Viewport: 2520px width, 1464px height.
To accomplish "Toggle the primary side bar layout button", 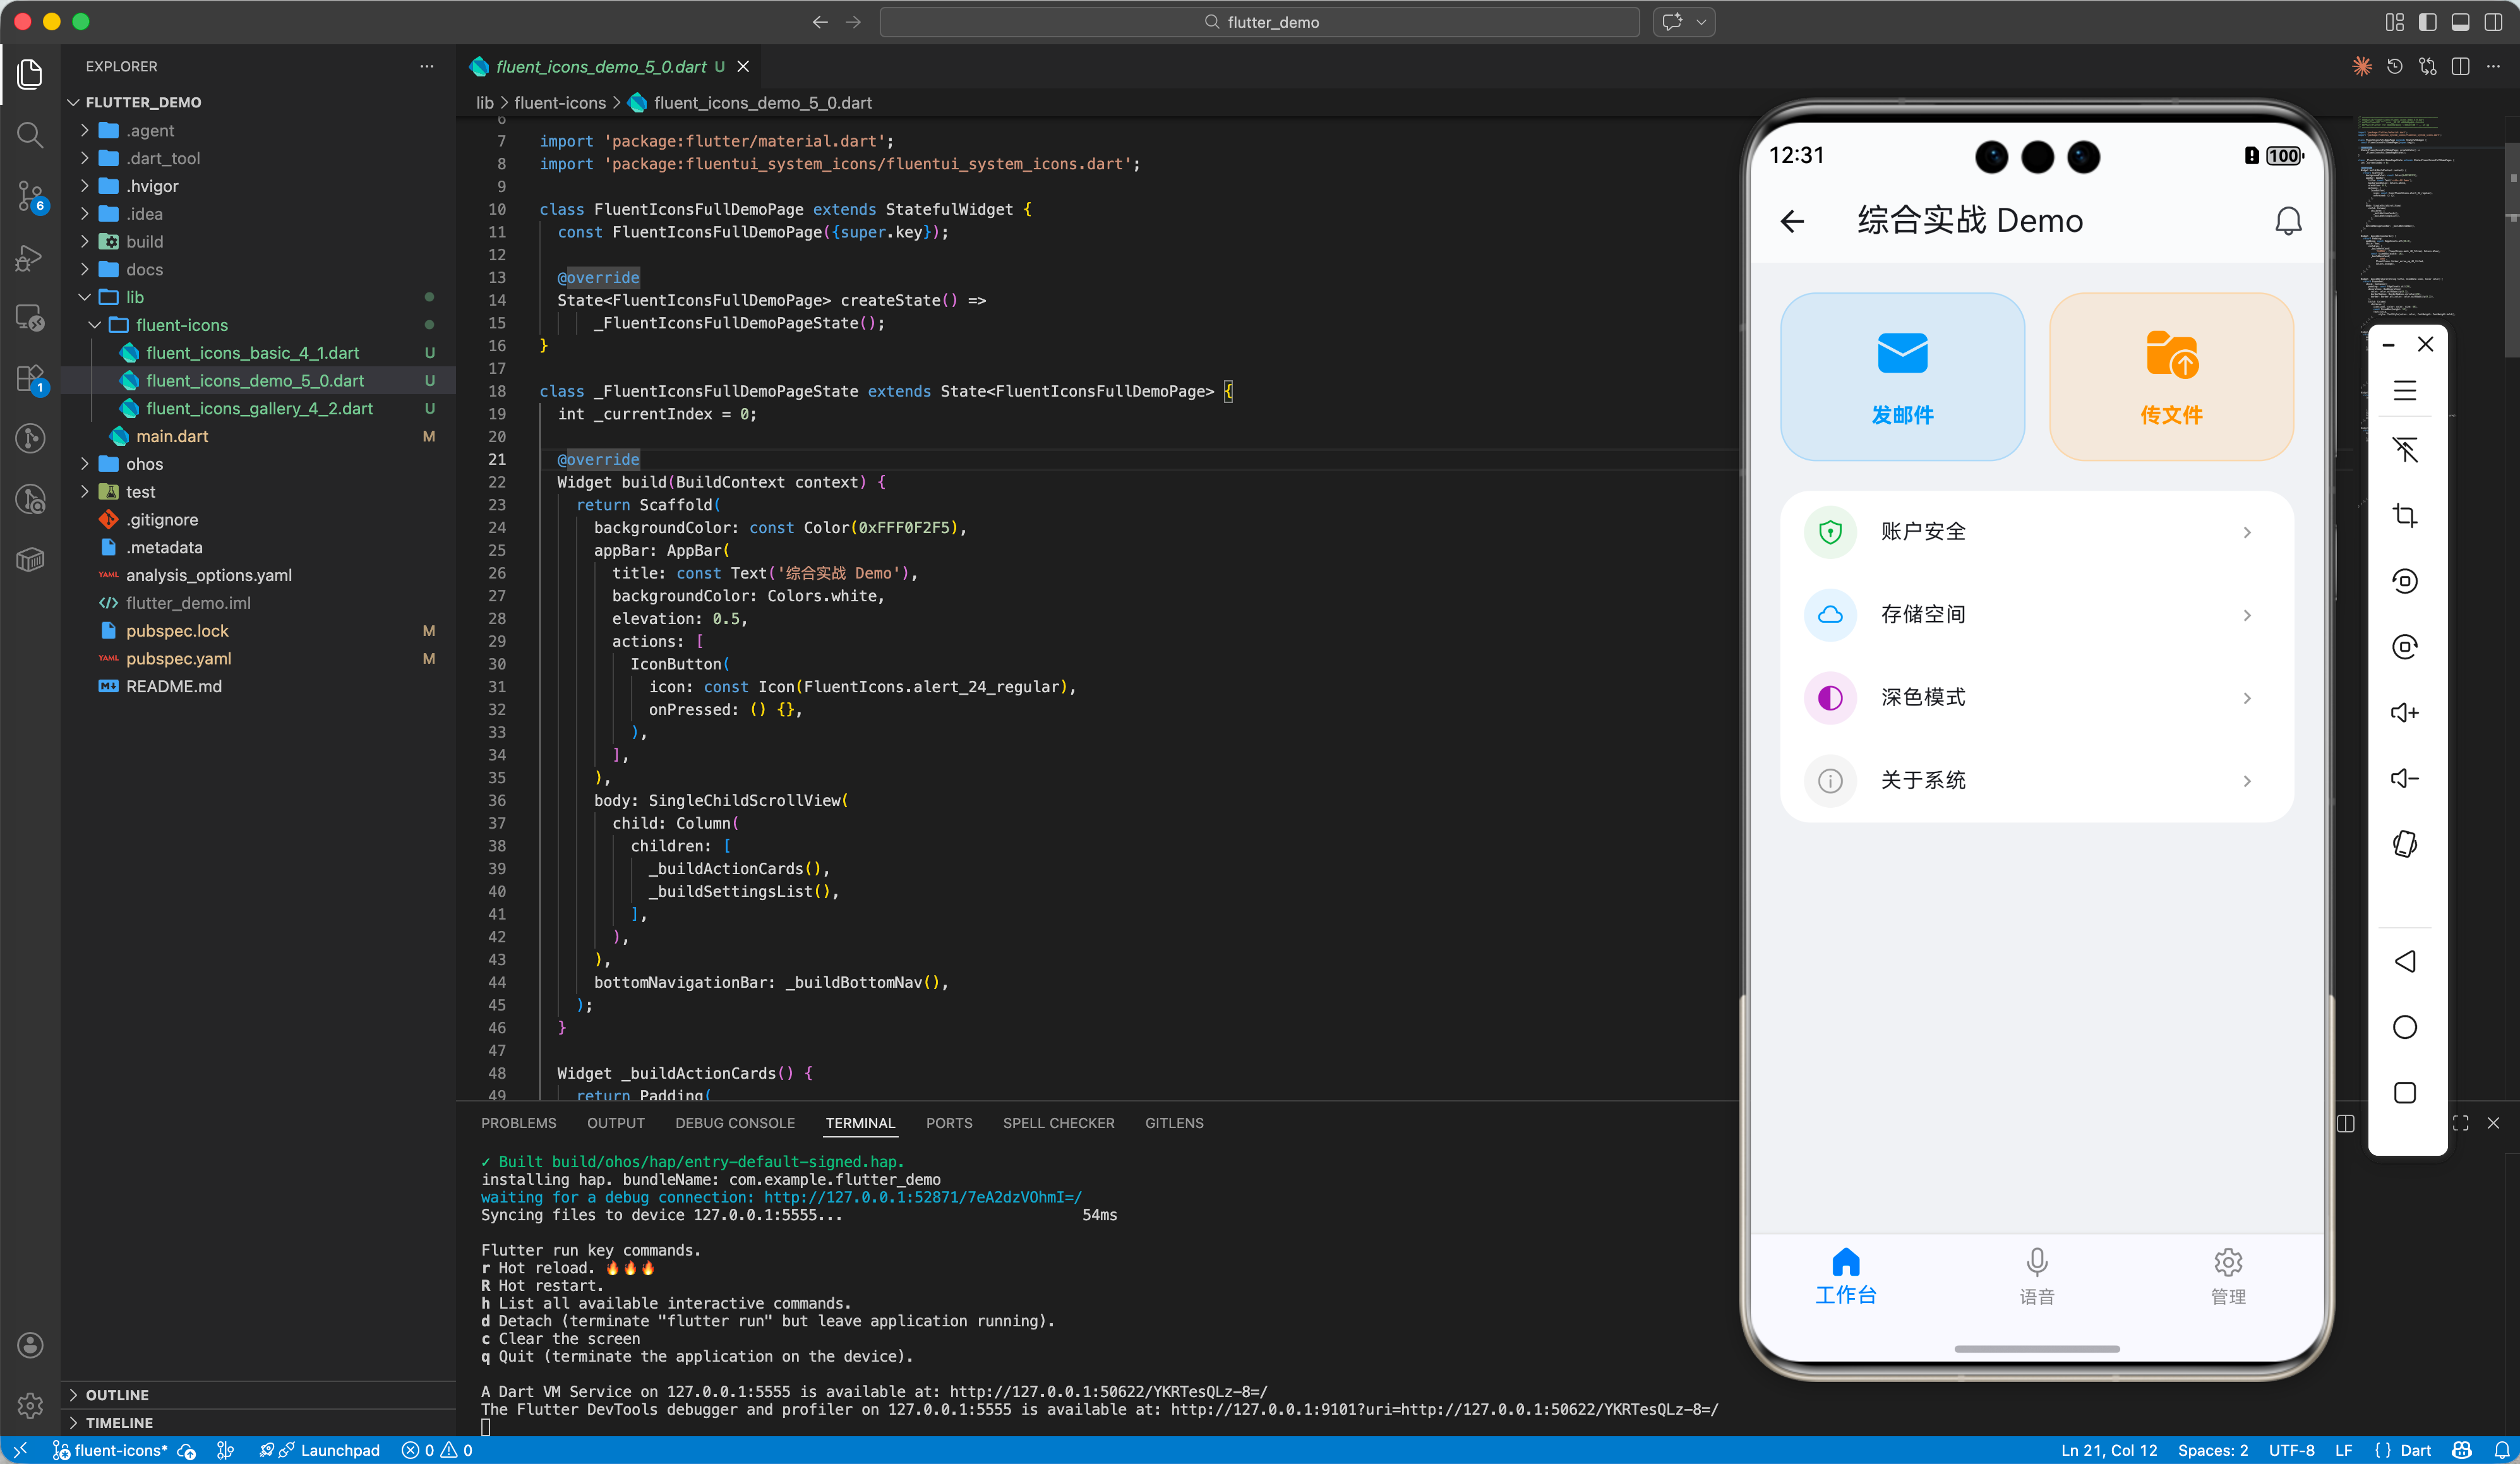I will [x=2427, y=22].
